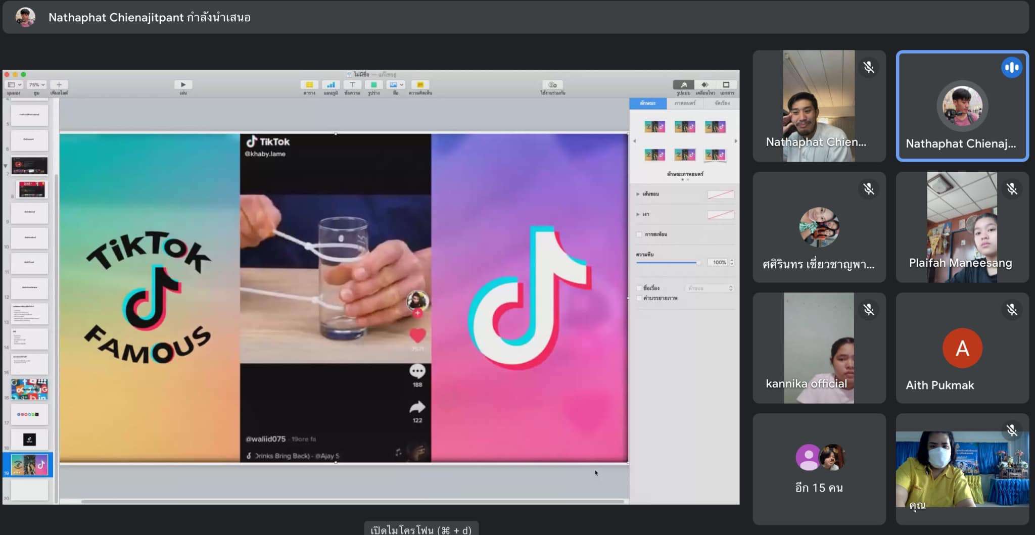The height and width of the screenshot is (535, 1035).
Task: Click the "อีก 15 คน" more participants tile
Action: coord(819,469)
